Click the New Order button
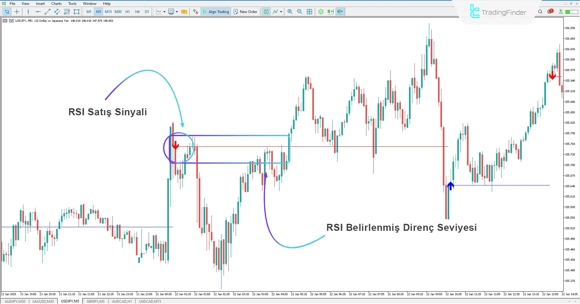The width and height of the screenshot is (580, 304). coord(245,12)
